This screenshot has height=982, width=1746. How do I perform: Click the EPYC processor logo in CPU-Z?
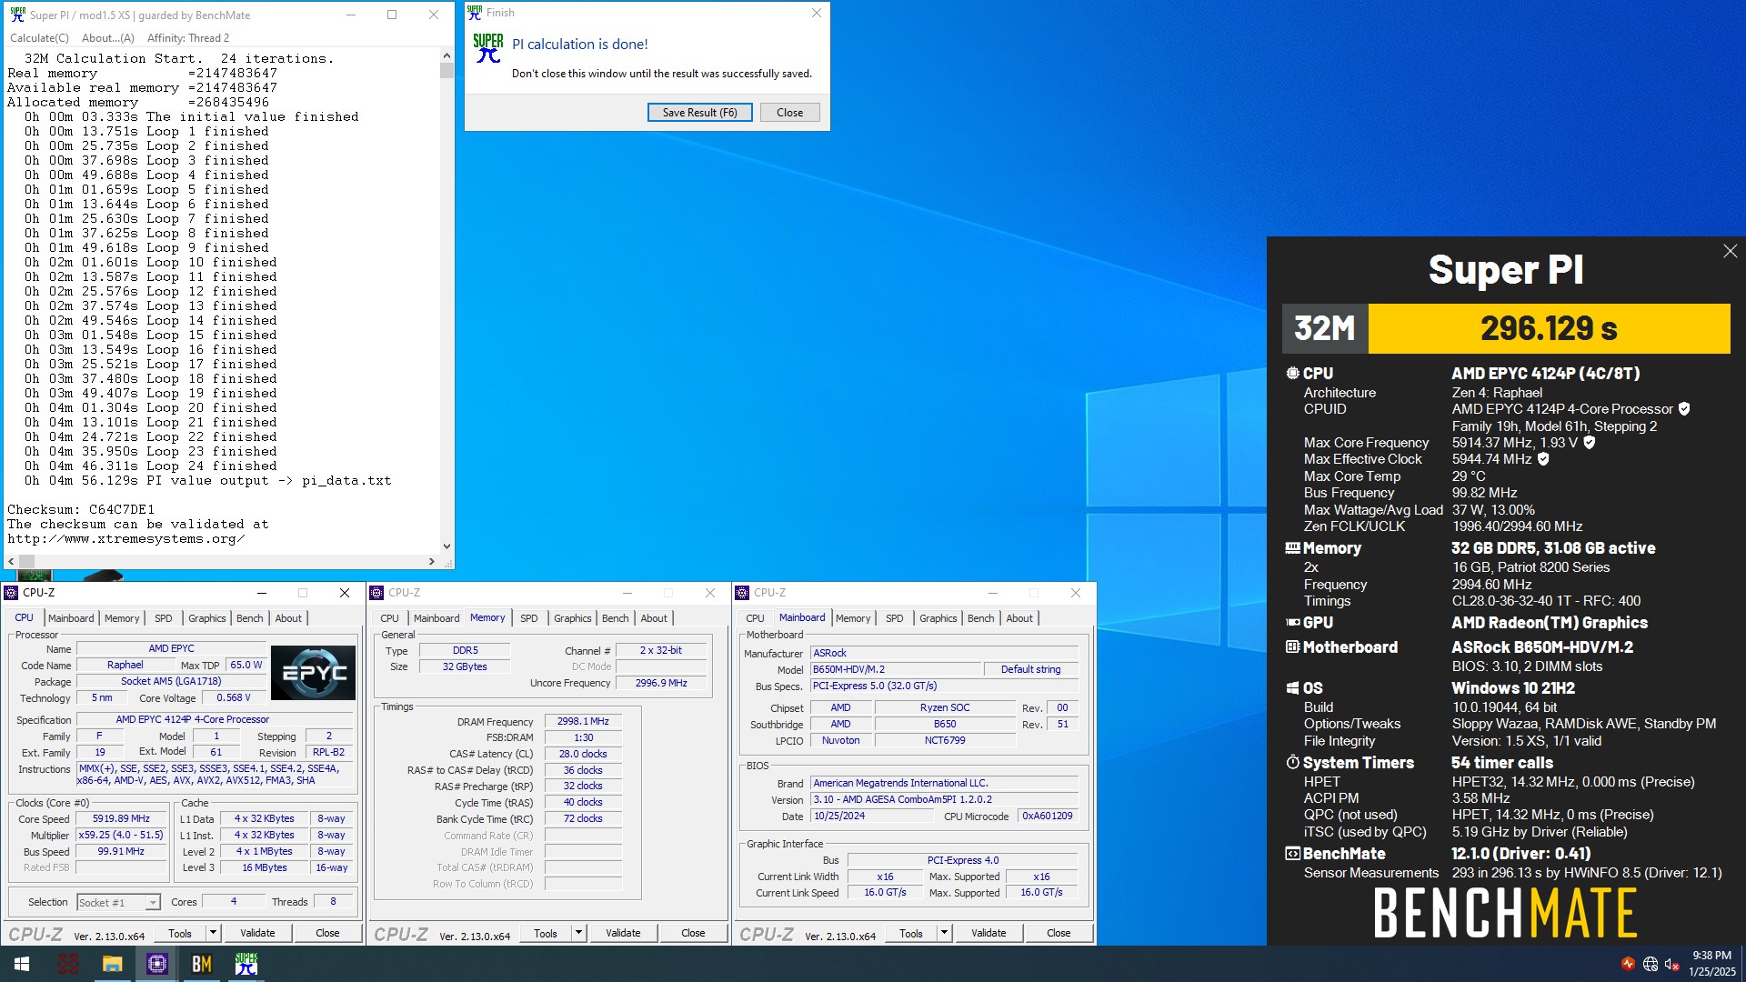pos(314,672)
